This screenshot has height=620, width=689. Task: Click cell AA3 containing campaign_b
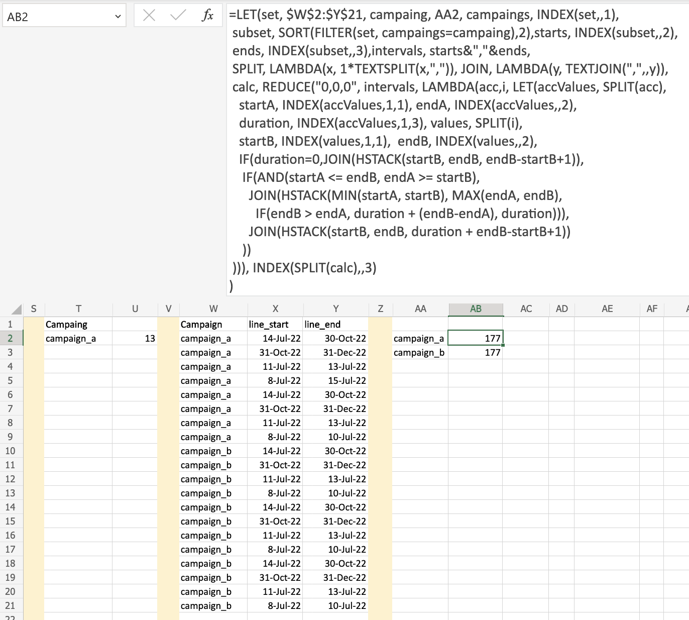point(420,352)
